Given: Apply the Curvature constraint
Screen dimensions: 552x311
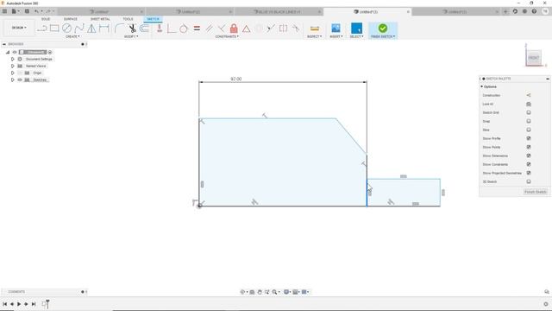Looking at the screenshot, I should coord(296,29).
